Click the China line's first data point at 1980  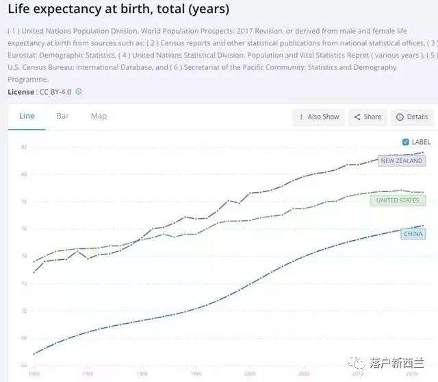(34, 354)
